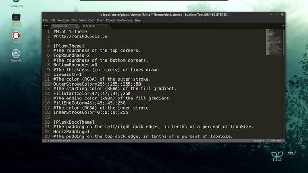Open the Tools menu
The width and height of the screenshot is (308, 173).
pos(100,20)
